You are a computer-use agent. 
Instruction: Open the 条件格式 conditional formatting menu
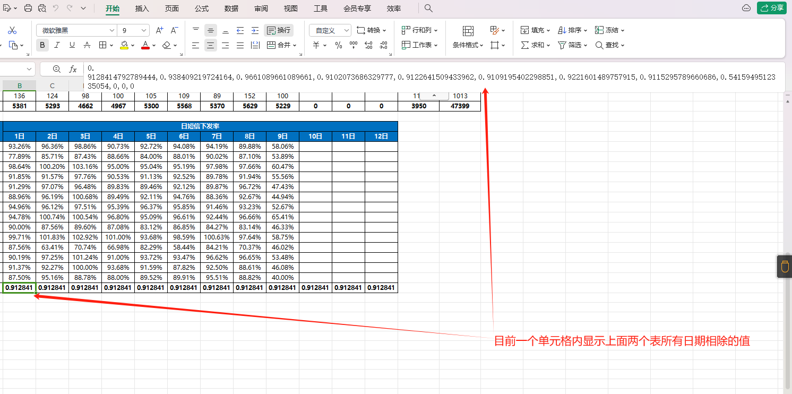pos(468,45)
